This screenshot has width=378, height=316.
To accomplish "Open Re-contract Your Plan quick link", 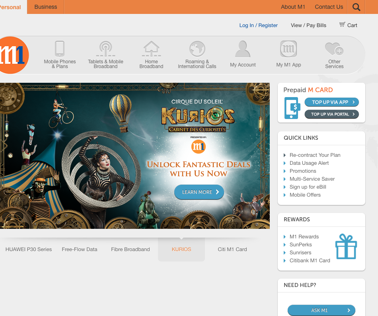I will click(x=315, y=155).
